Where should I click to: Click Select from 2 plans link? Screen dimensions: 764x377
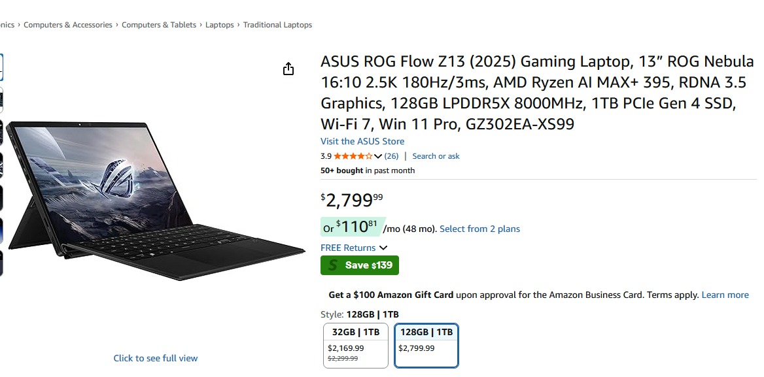(x=479, y=229)
